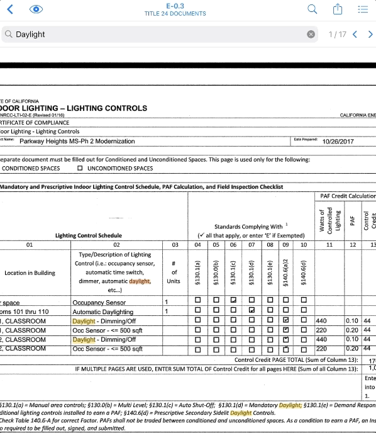This screenshot has width=376, height=433.
Task: Toggle §140.6(d) checkbox in Occupancy Sensor row
Action: pyautogui.click(x=304, y=300)
